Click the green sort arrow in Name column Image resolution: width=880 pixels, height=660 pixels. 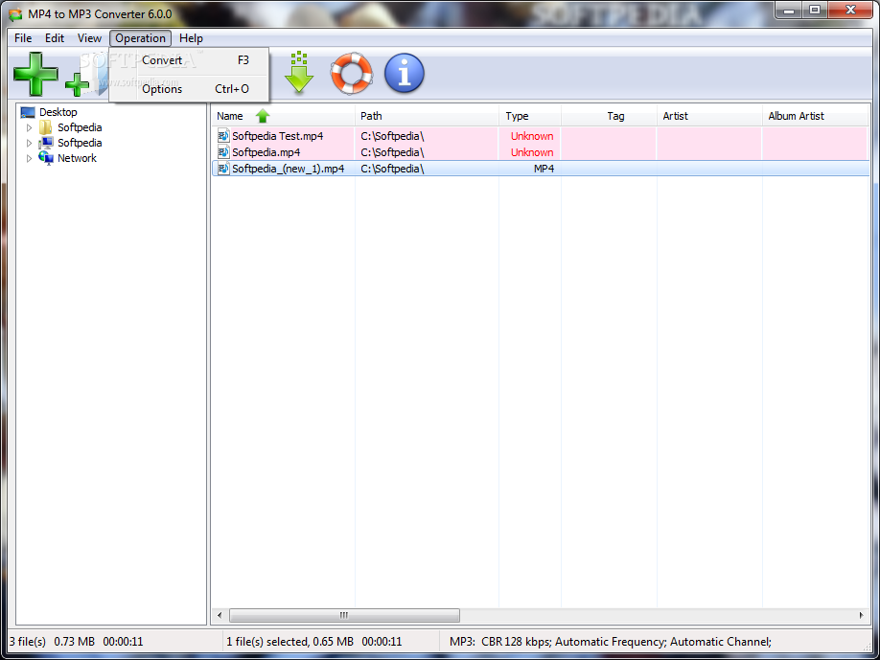(263, 116)
